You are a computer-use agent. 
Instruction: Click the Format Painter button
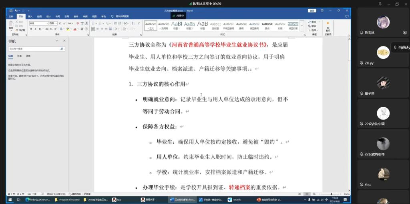coord(20,30)
